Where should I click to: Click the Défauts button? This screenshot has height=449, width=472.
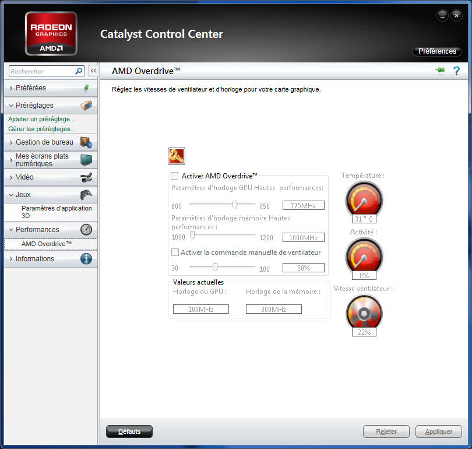pos(129,432)
